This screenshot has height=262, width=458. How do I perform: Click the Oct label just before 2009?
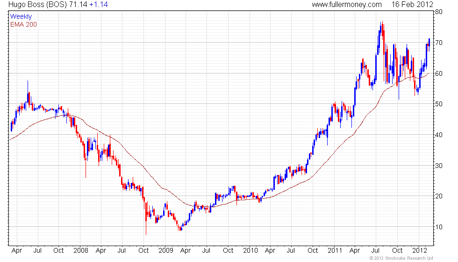143,251
